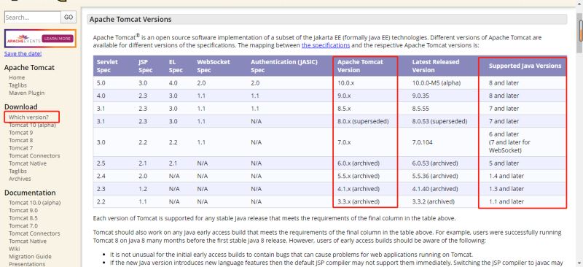This screenshot has height=267, width=583.
Task: Follow the specifications hyperlink
Action: 325,45
